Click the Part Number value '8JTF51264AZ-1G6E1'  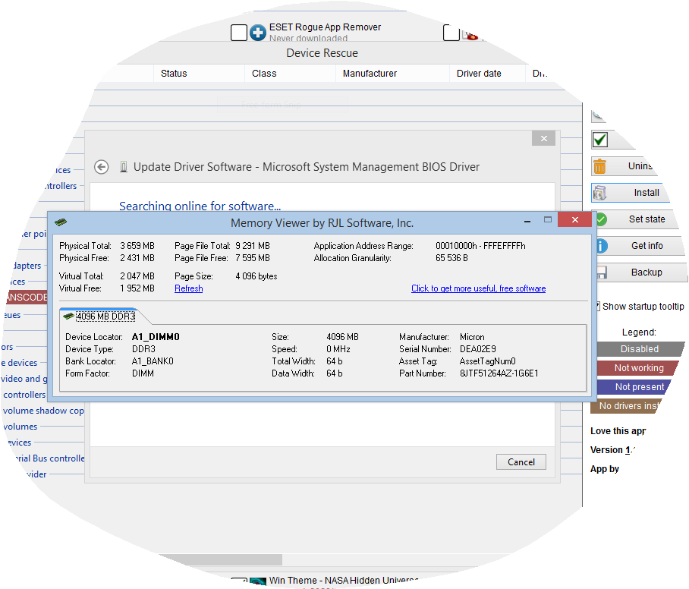(499, 373)
